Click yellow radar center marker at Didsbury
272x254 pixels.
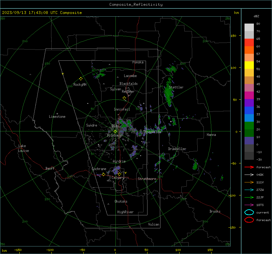115,132
